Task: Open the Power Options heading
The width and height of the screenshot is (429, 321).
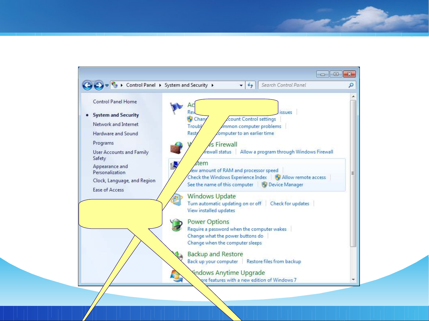Action: click(x=208, y=222)
